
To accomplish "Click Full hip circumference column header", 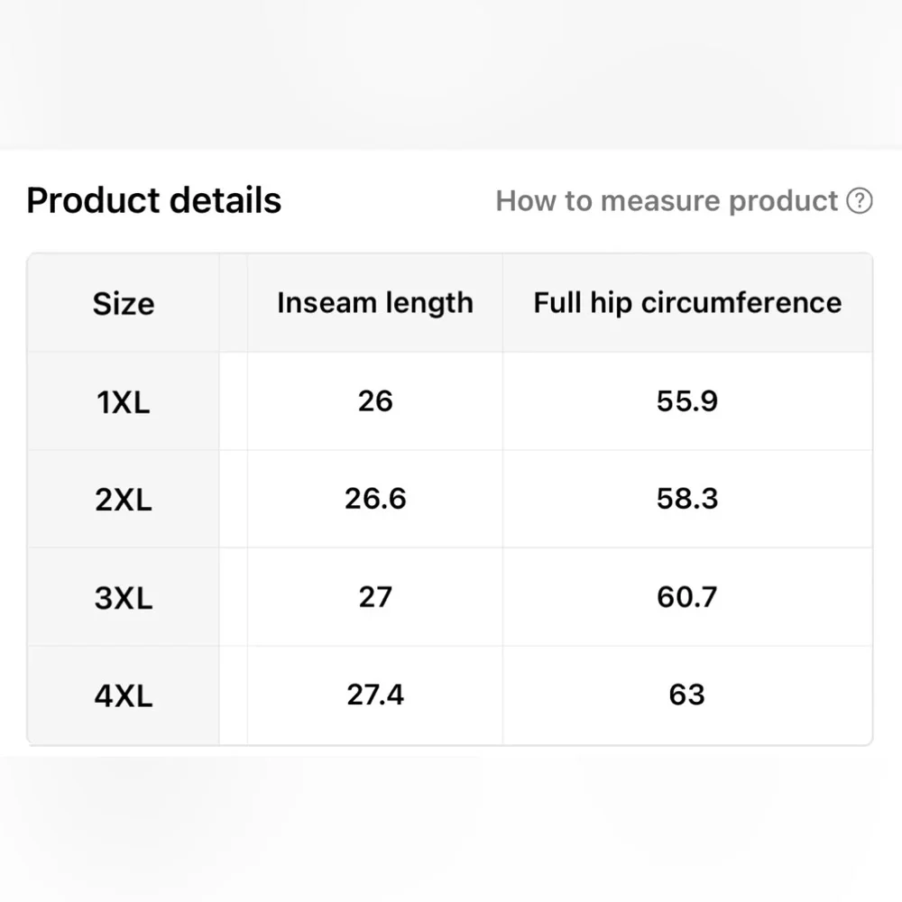I will point(687,302).
